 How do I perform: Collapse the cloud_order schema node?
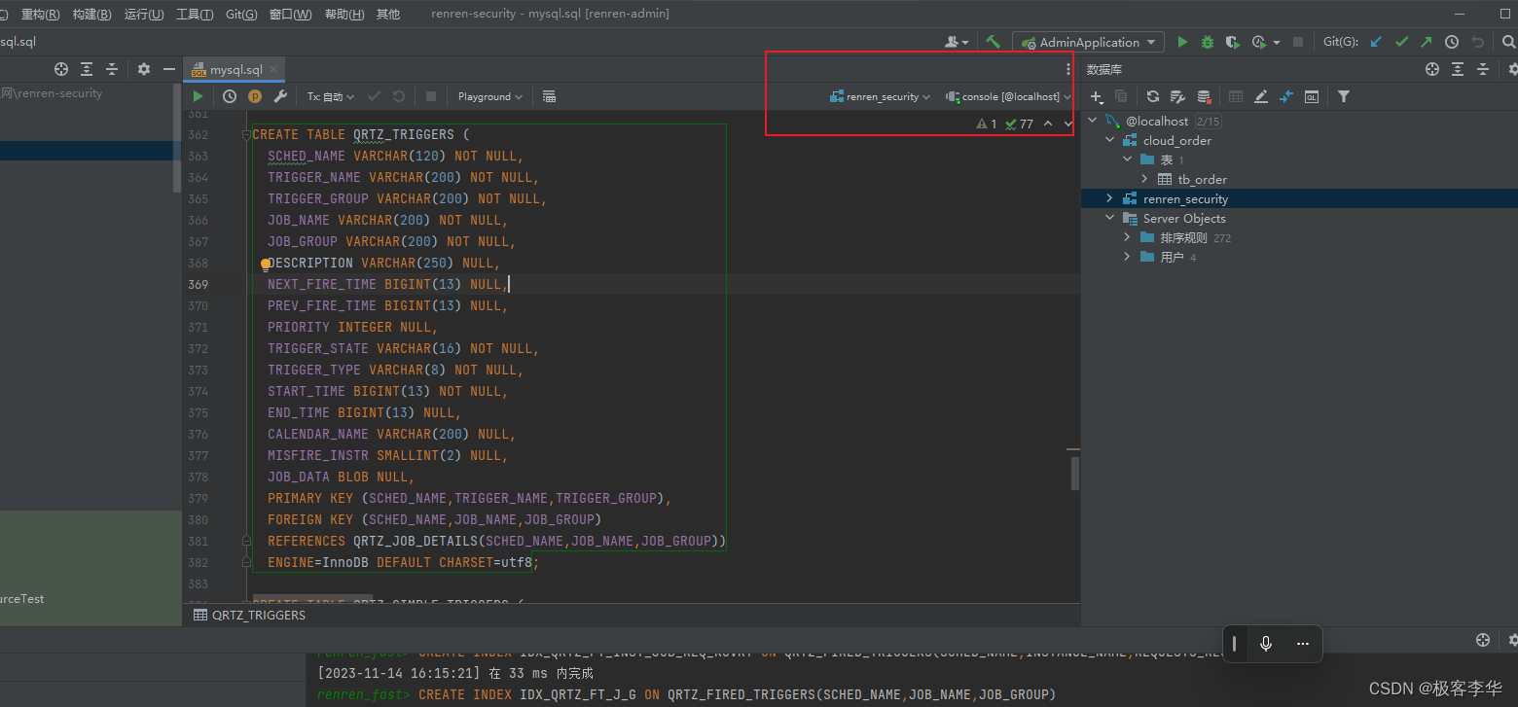(x=1110, y=141)
